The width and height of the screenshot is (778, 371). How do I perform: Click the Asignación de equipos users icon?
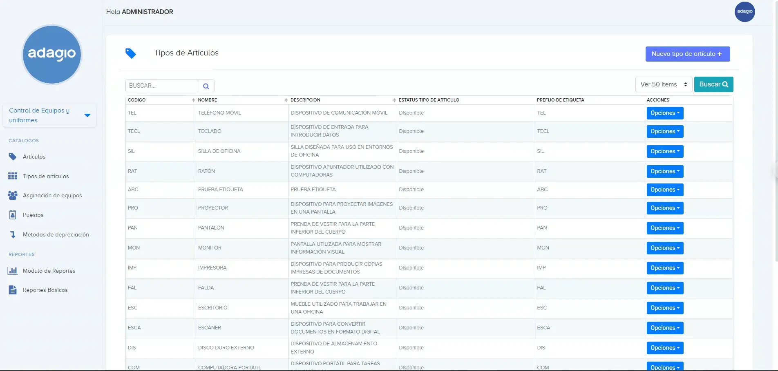pyautogui.click(x=13, y=195)
